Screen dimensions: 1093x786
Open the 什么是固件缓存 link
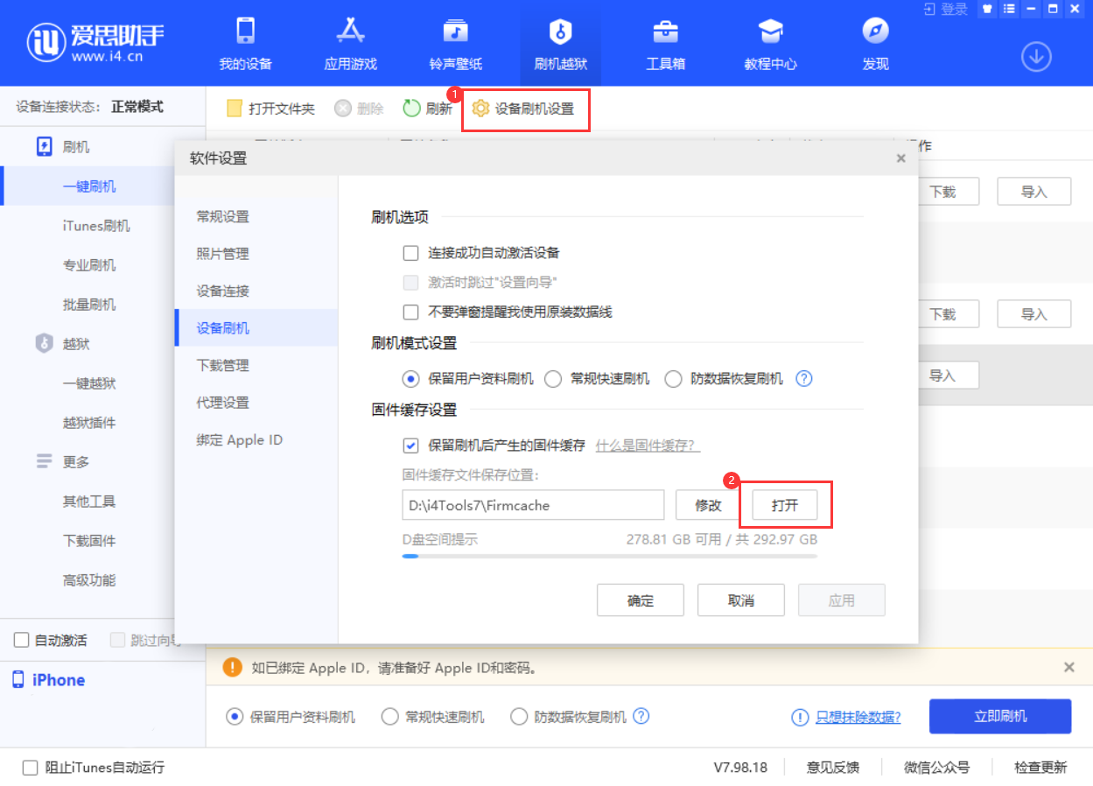click(x=645, y=446)
